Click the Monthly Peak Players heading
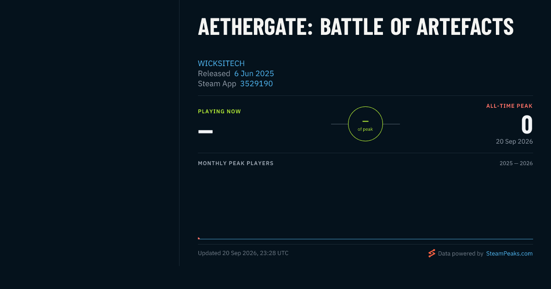This screenshot has width=551, height=289. tap(236, 163)
